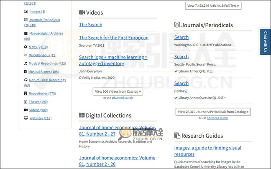Image resolution: width=271 pixels, height=169 pixels.
Task: Click the Maps globe icon
Action: 26,47
